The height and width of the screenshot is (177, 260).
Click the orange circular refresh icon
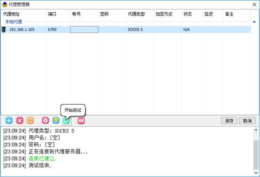31,121
